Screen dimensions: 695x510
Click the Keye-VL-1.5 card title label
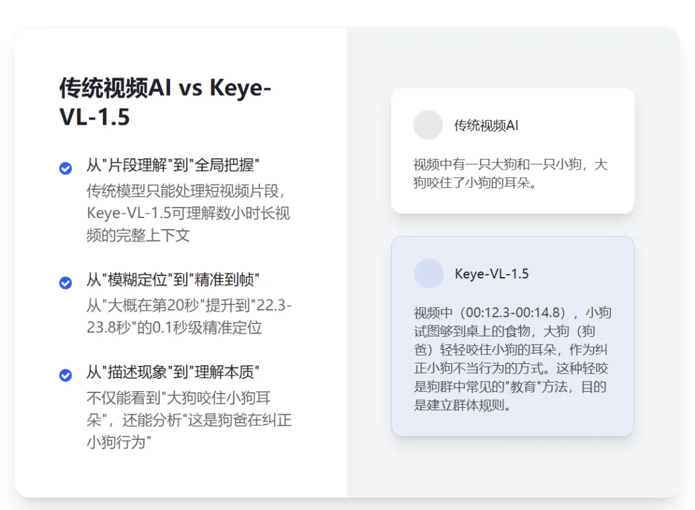(x=492, y=273)
